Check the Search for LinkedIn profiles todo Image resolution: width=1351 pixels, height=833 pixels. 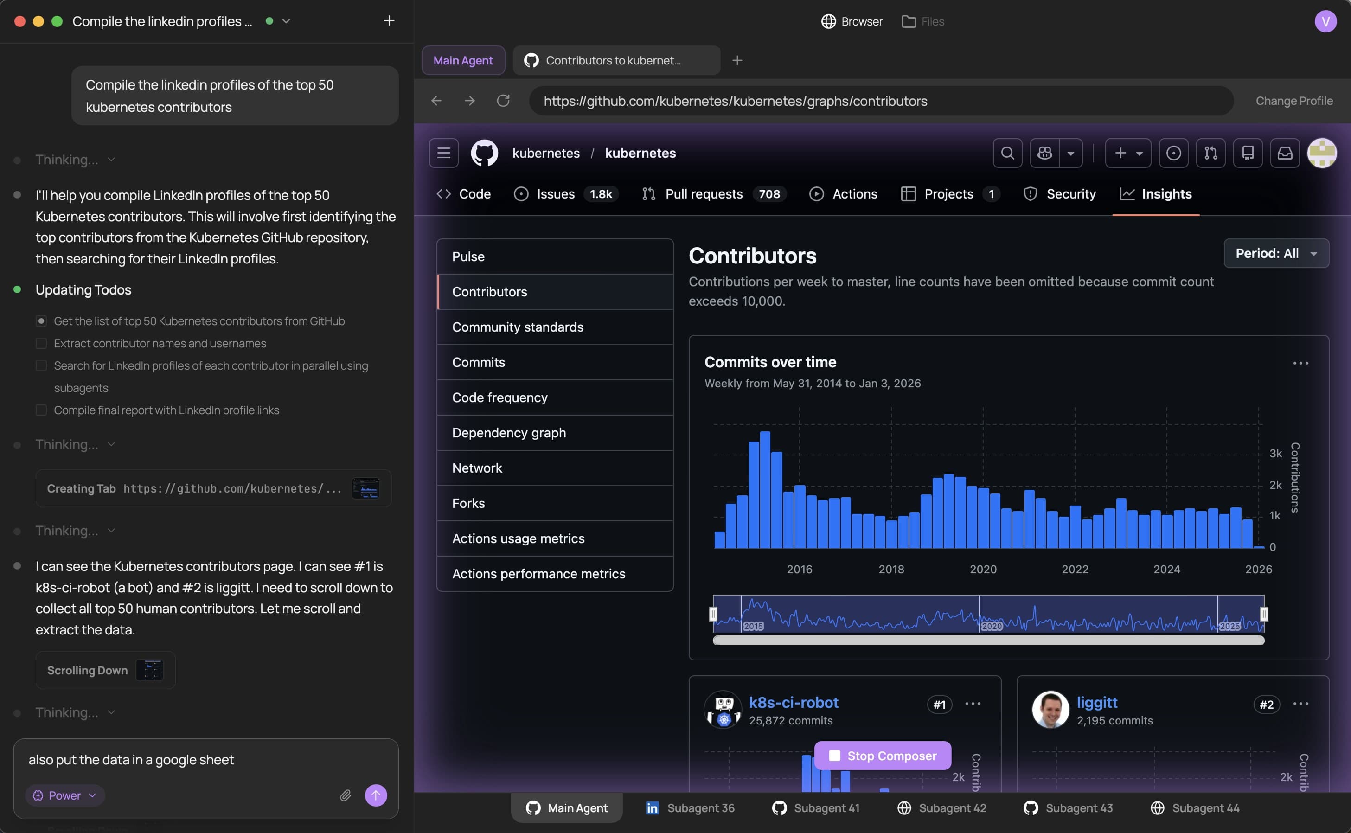click(x=41, y=365)
